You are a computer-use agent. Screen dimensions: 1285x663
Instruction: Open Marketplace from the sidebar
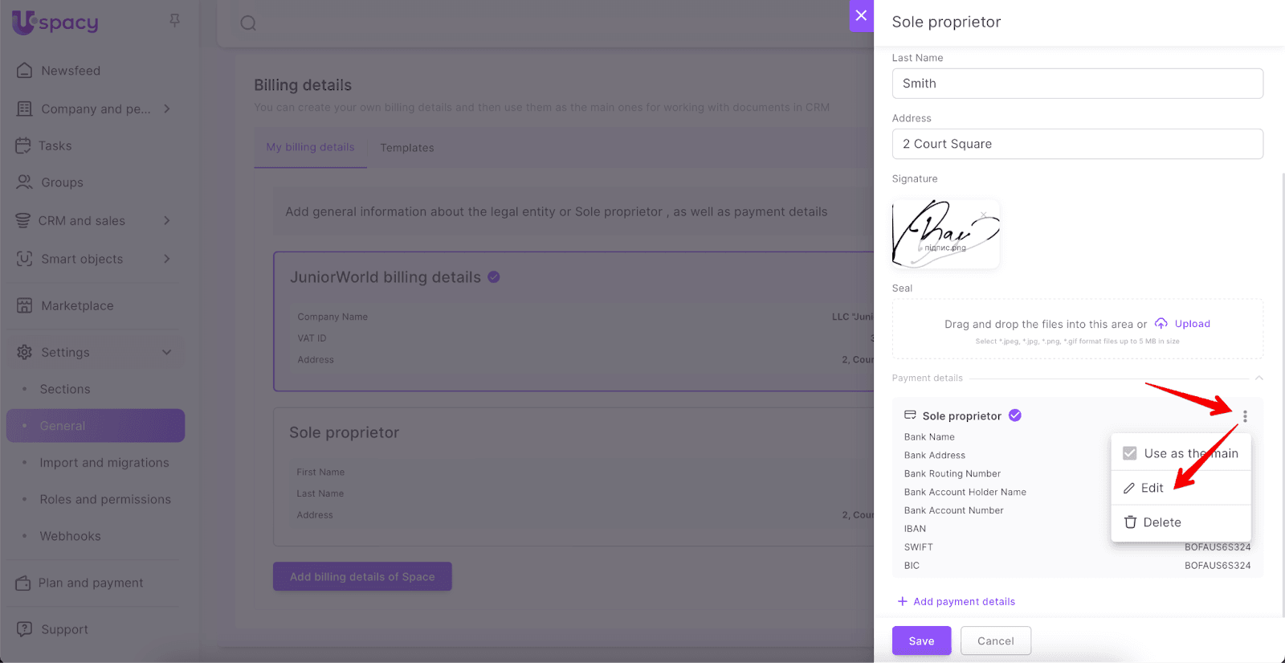pyautogui.click(x=77, y=305)
